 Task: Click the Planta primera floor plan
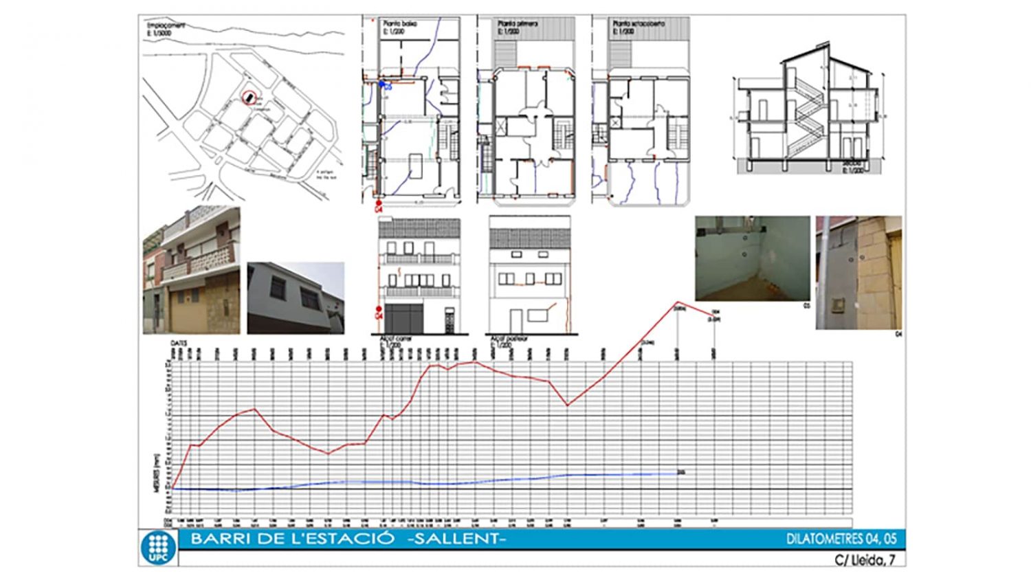coord(526,111)
